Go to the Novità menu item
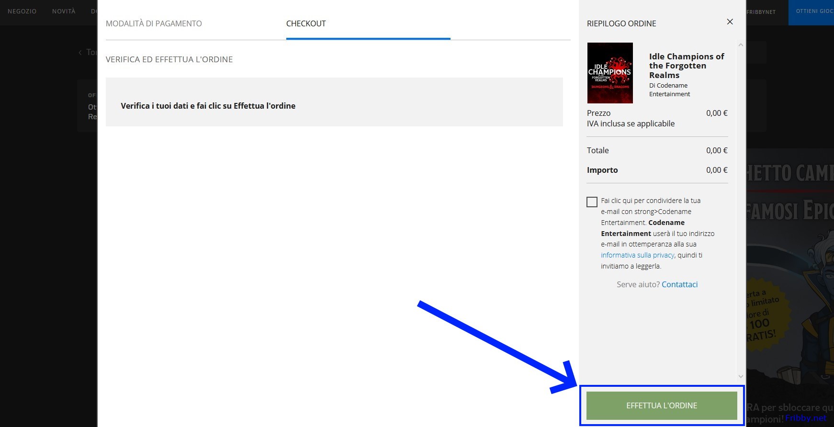The image size is (834, 427). pyautogui.click(x=64, y=11)
